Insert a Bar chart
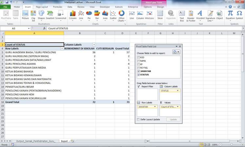Image resolution: width=245 pixels, height=147 pixels. pos(97,15)
